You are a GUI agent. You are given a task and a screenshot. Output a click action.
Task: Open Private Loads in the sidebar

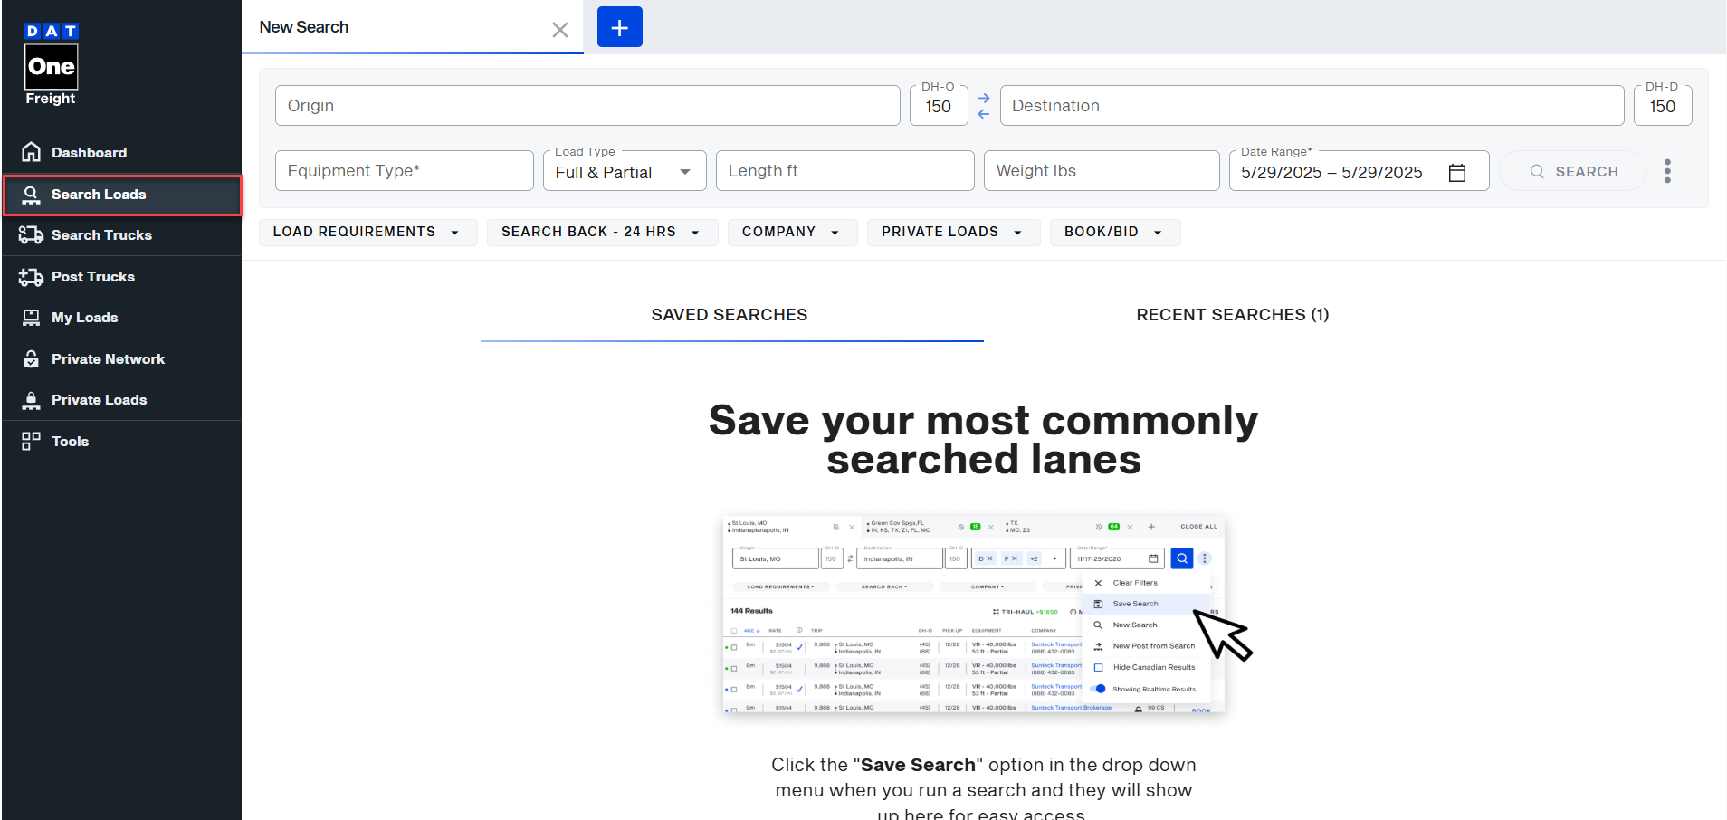99,399
